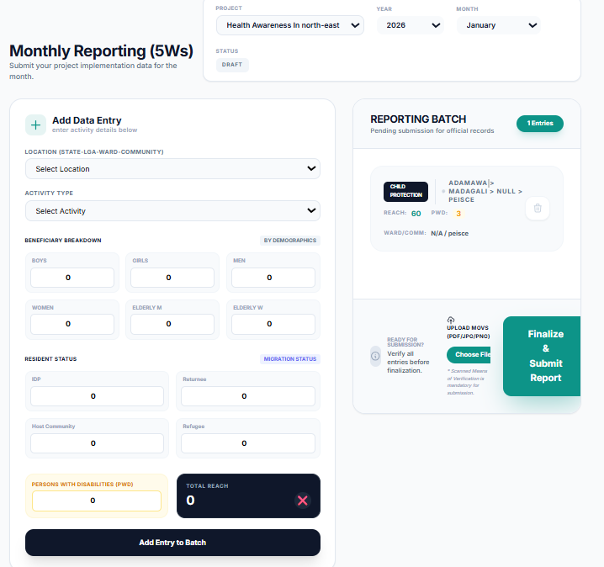Click Add Entry to Batch button

[172, 543]
